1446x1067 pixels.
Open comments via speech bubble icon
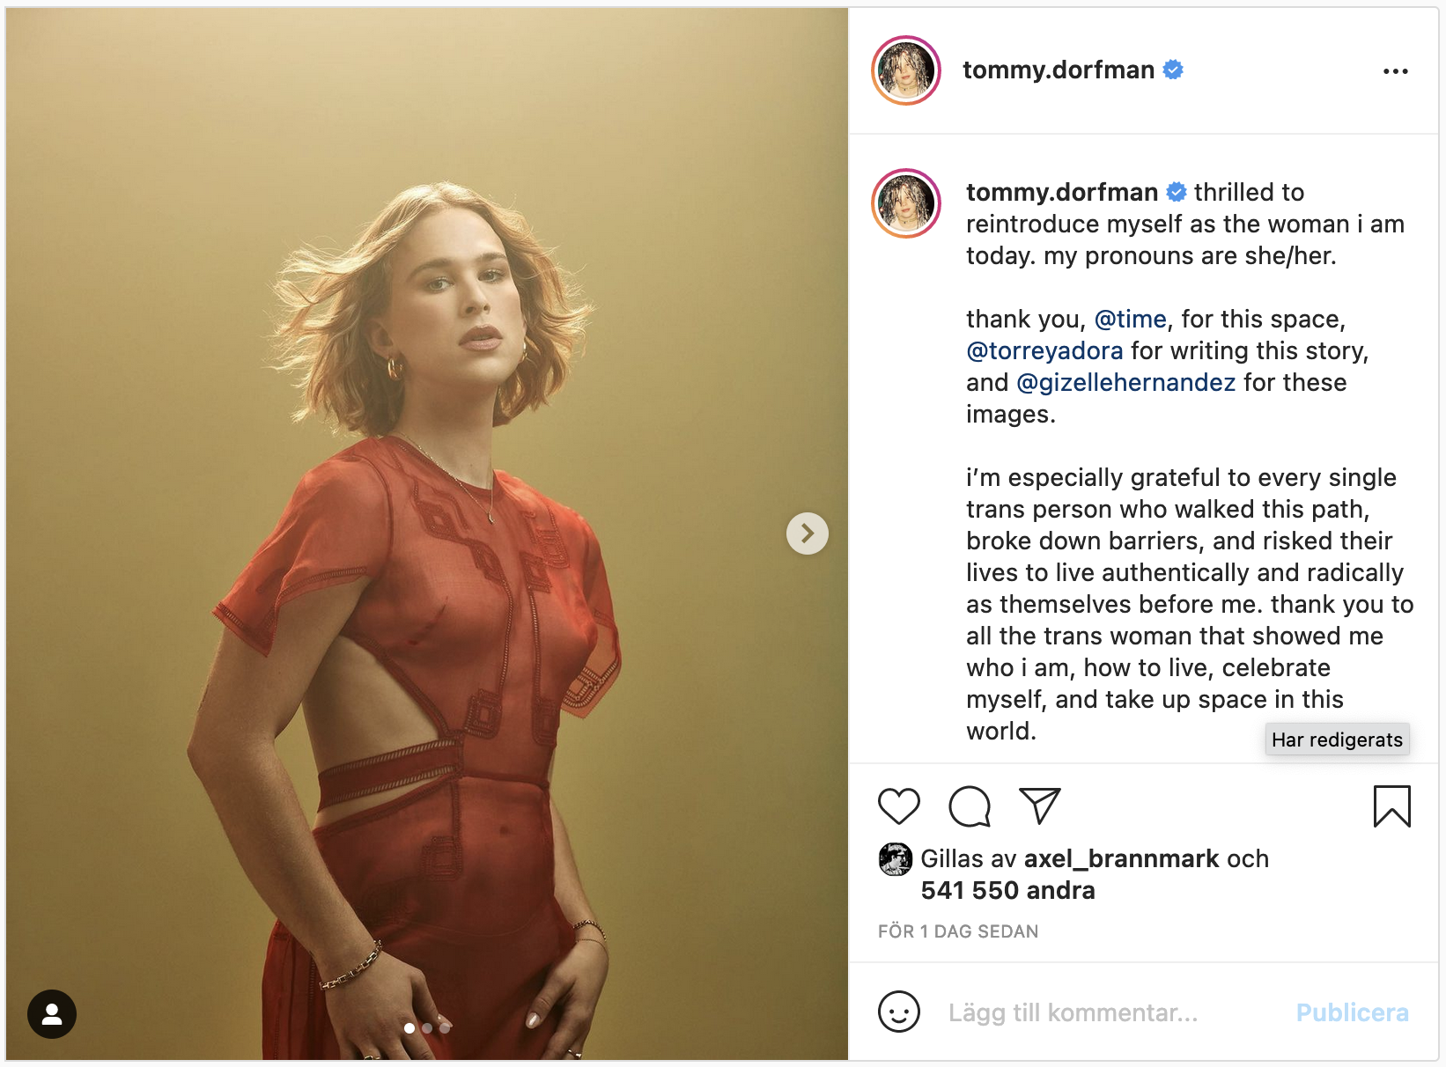(x=969, y=806)
